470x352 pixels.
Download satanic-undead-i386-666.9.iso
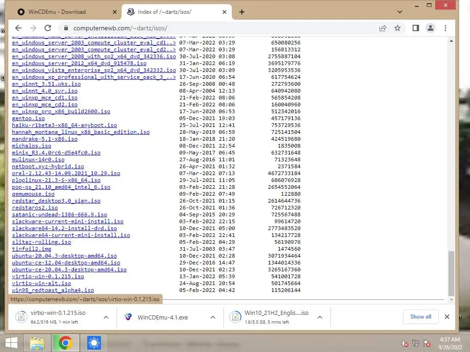tap(59, 214)
